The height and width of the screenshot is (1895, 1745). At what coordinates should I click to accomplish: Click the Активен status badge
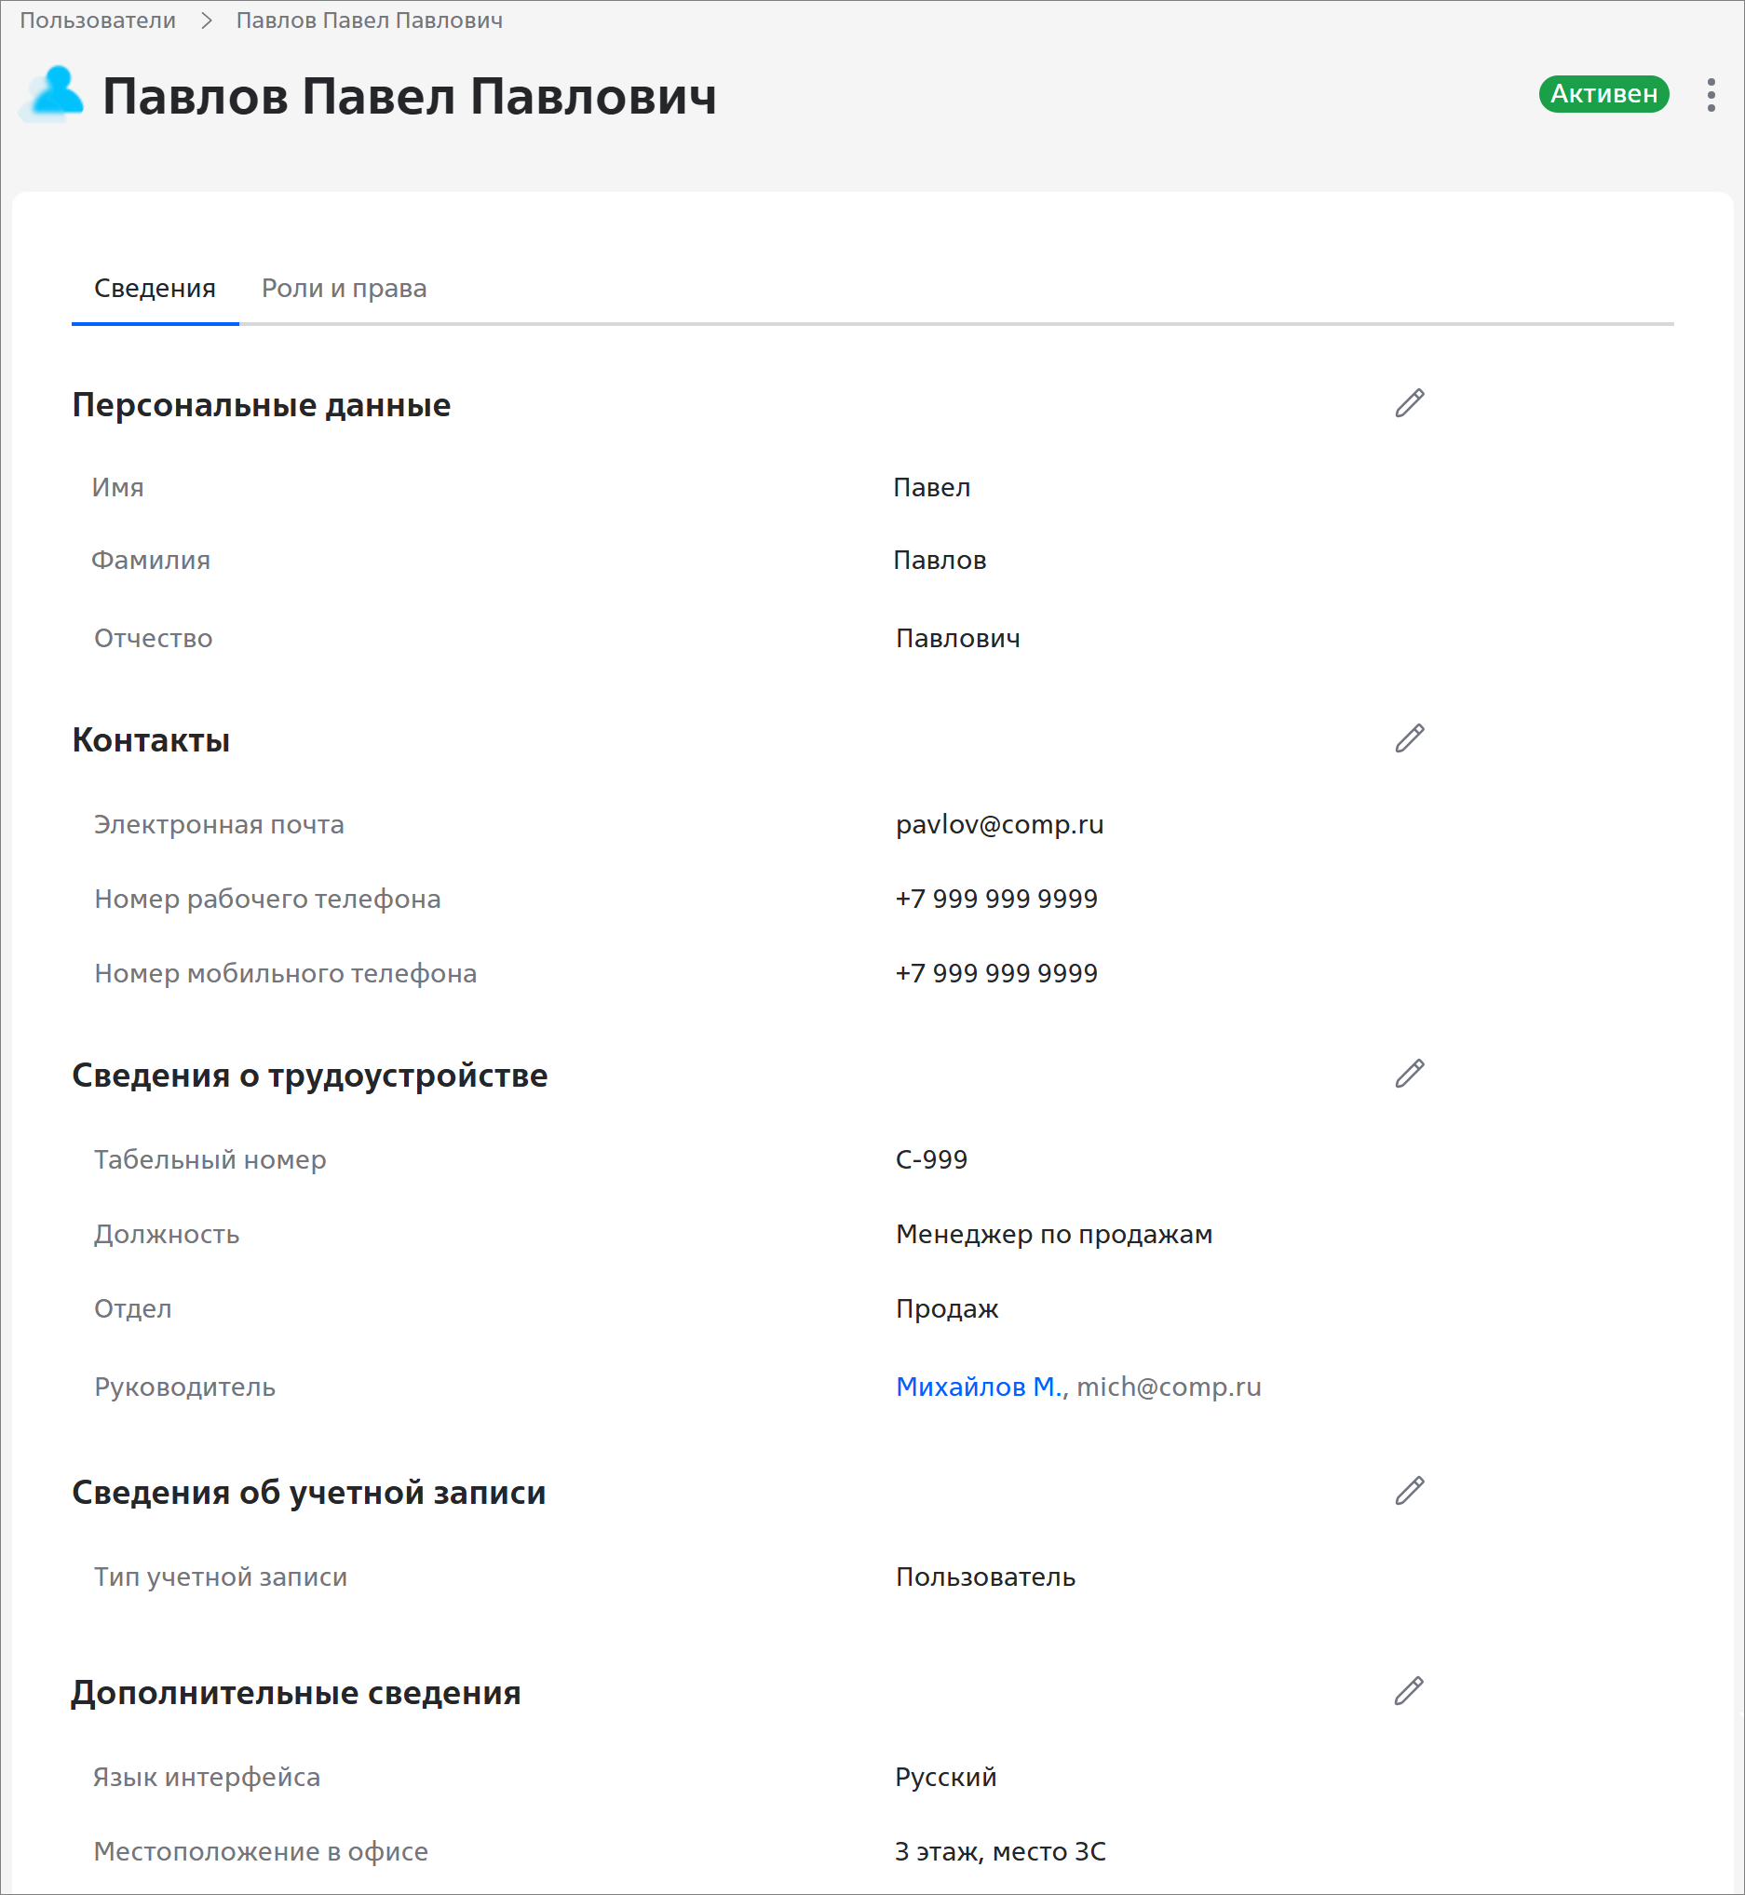tap(1603, 94)
